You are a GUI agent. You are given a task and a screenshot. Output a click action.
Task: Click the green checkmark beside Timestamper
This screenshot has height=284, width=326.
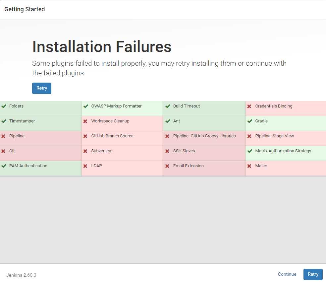[x=4, y=121]
